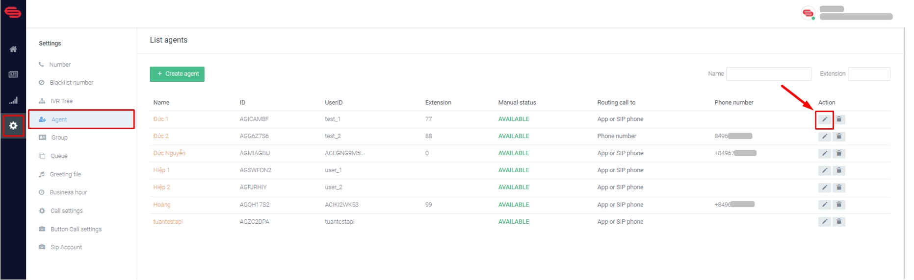914x280 pixels.
Task: Click the contact card icon in sidebar
Action: 13,74
